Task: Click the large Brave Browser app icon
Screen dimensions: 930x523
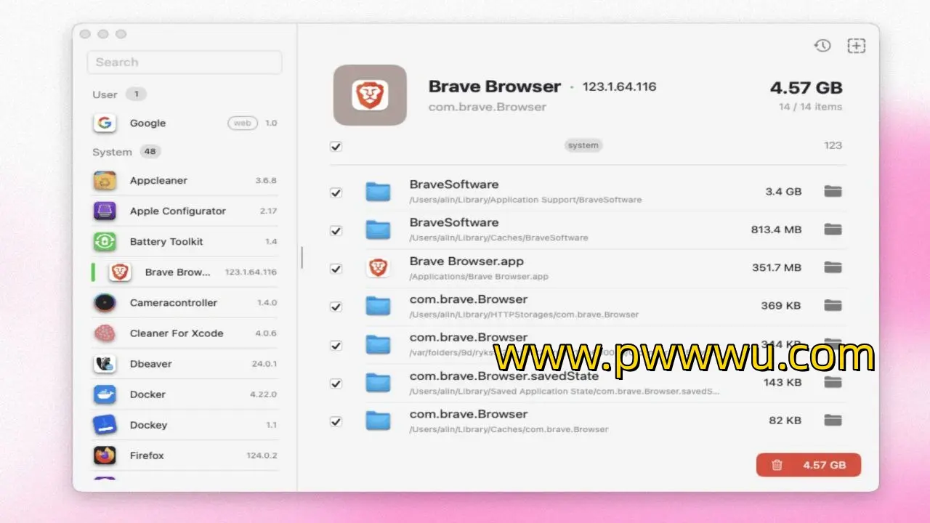Action: [369, 95]
